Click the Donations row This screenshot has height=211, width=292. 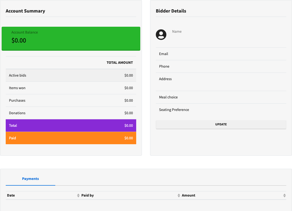click(71, 113)
